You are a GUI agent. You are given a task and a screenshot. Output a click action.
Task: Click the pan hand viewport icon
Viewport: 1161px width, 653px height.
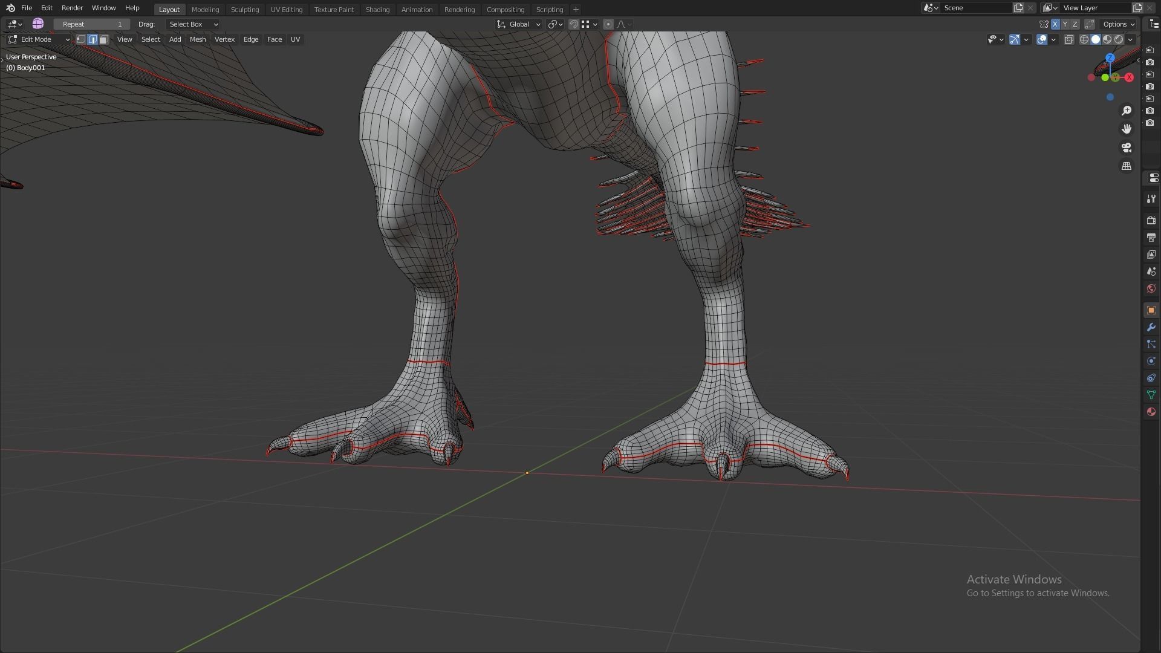[x=1127, y=129]
